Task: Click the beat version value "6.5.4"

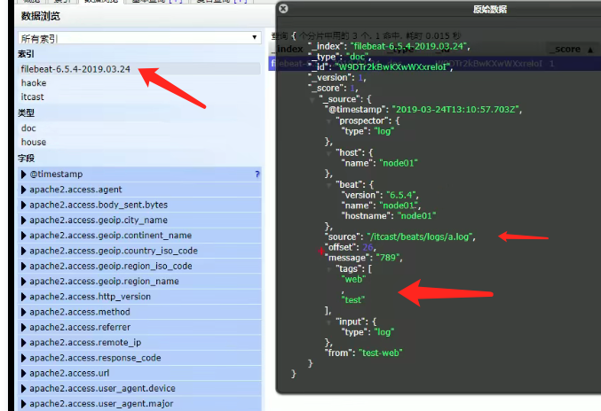Action: [401, 195]
